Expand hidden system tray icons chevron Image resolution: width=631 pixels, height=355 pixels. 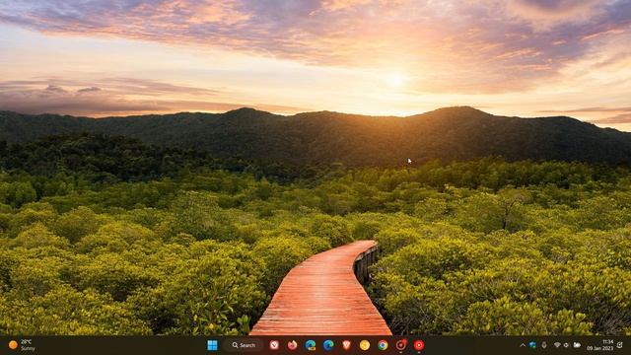point(523,345)
